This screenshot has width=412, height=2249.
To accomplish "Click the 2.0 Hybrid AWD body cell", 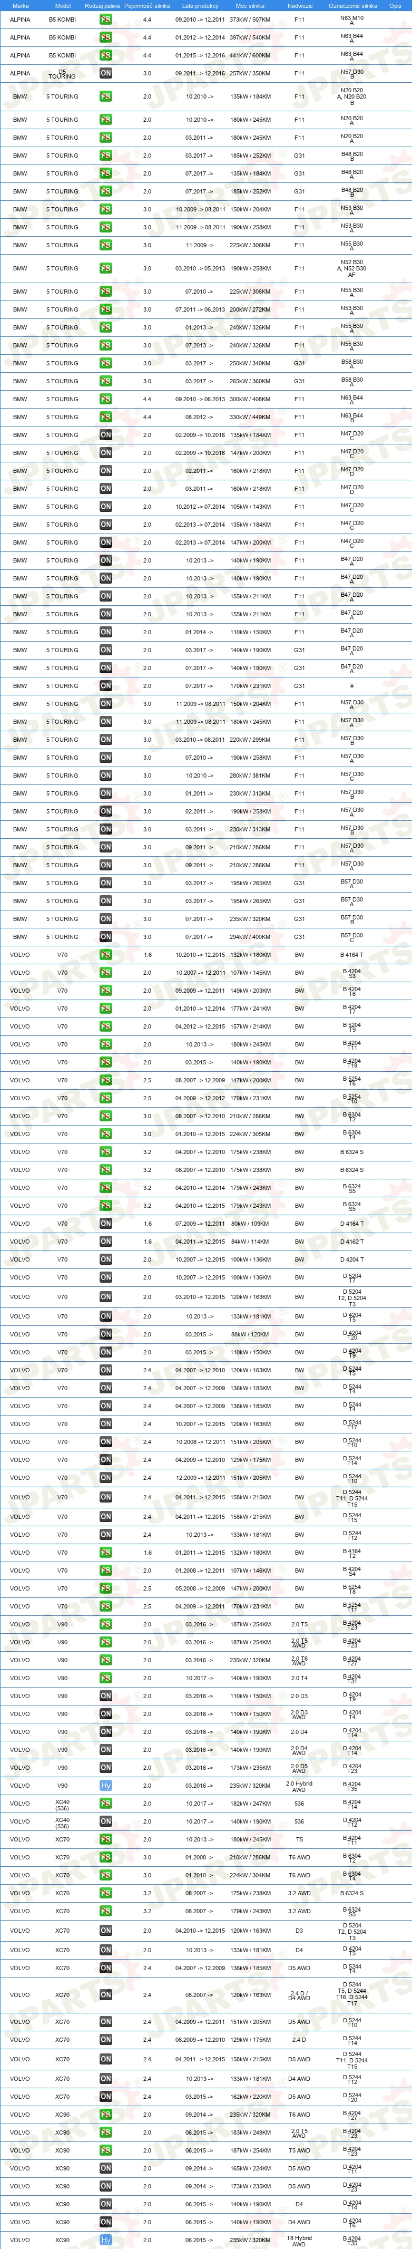I will tap(299, 1786).
